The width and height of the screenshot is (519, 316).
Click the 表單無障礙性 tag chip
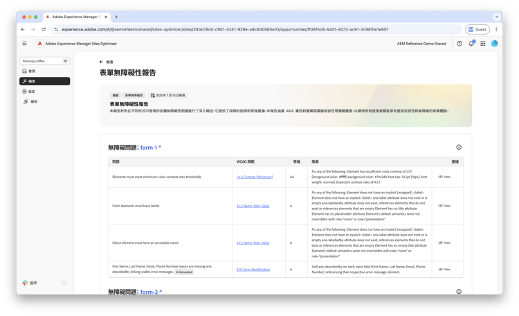pyautogui.click(x=134, y=96)
